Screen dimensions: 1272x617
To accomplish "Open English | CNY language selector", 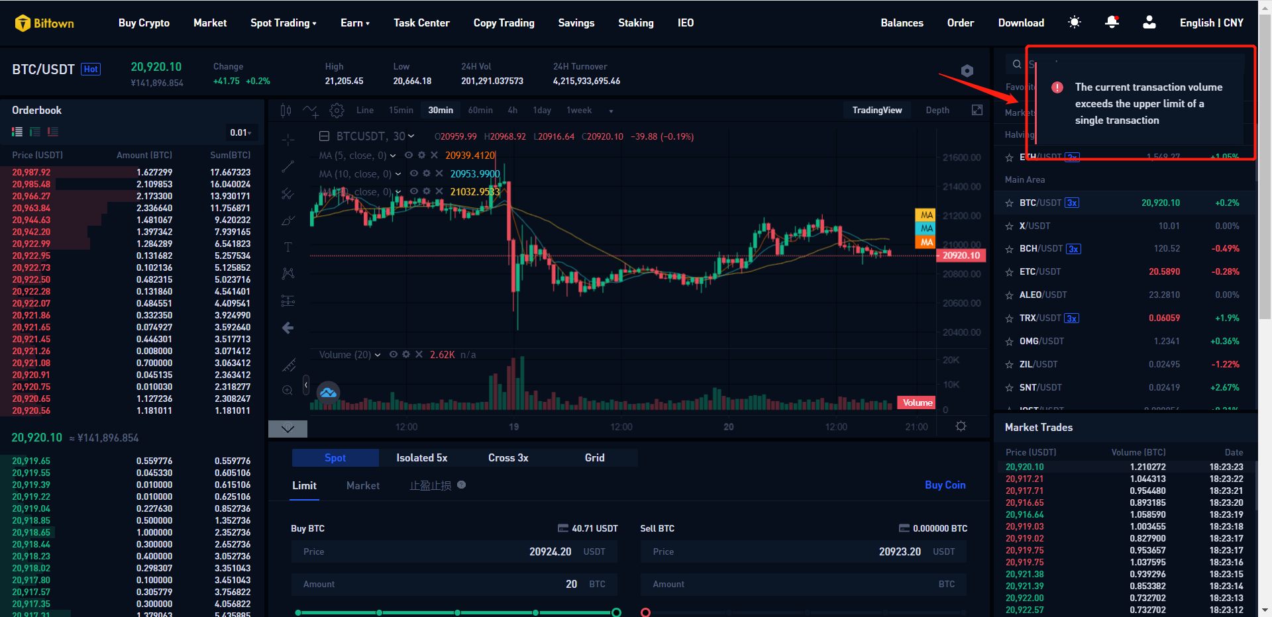I will [x=1212, y=23].
